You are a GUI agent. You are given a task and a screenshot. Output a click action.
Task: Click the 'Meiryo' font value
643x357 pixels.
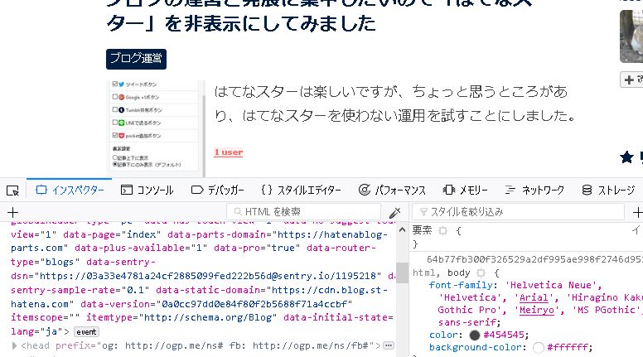(536, 311)
